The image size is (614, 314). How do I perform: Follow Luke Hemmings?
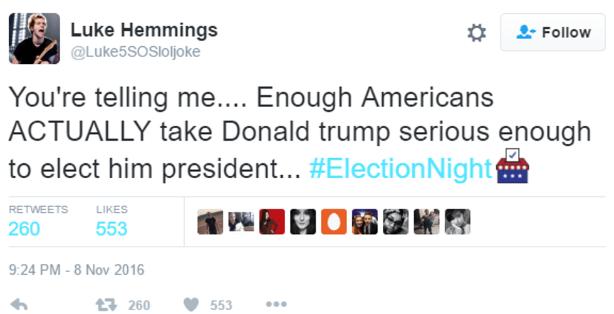point(554,33)
